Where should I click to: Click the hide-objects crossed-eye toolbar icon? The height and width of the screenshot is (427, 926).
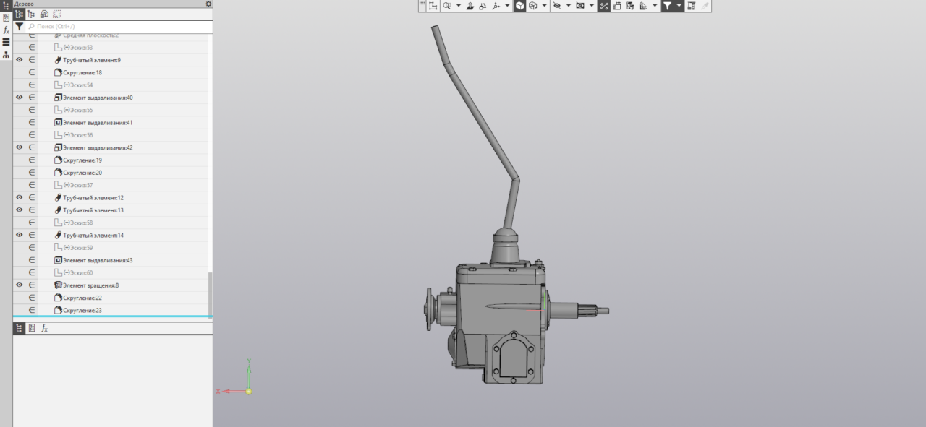556,6
